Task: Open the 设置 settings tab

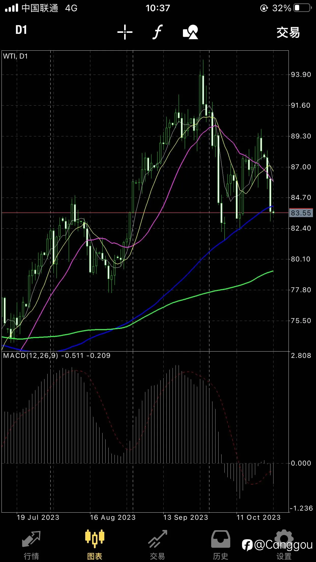Action: pyautogui.click(x=284, y=545)
